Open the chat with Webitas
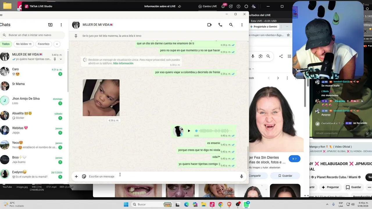Screen dimensions: 372x209 pyautogui.click(x=33, y=130)
